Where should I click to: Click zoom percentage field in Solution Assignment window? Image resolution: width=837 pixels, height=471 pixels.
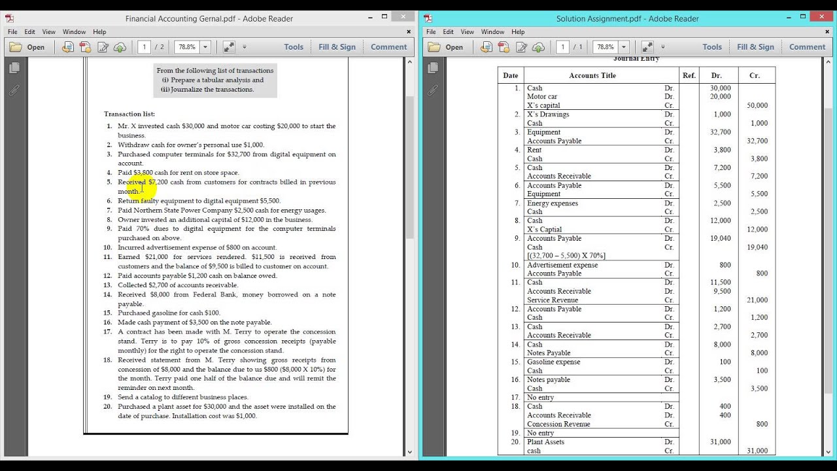(606, 47)
